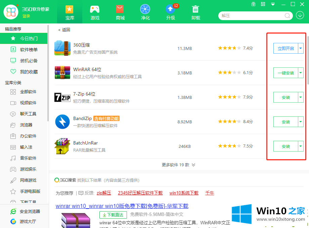
Task: Open the 千牛 suggestion link
Action: tap(210, 193)
